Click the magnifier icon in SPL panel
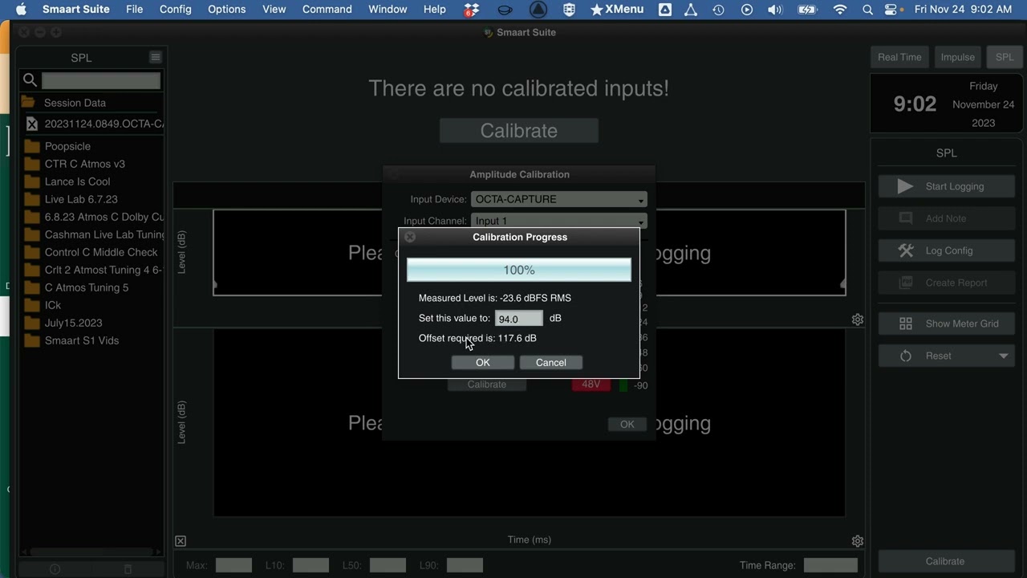 pyautogui.click(x=30, y=80)
